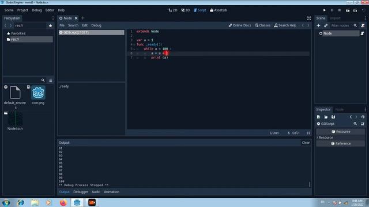Click the Filter nodes field
The image size is (369, 207).
341,25
